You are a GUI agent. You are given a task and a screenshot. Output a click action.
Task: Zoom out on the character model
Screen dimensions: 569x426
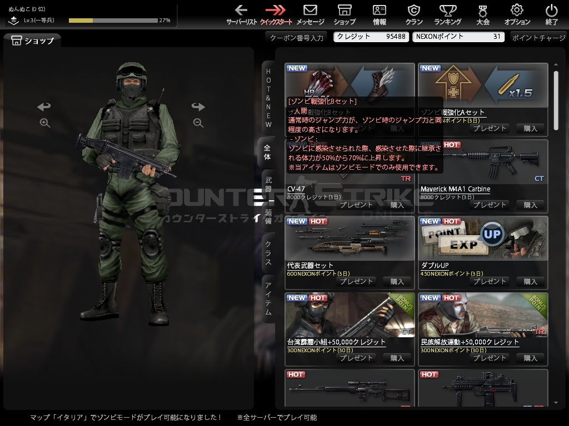[198, 123]
